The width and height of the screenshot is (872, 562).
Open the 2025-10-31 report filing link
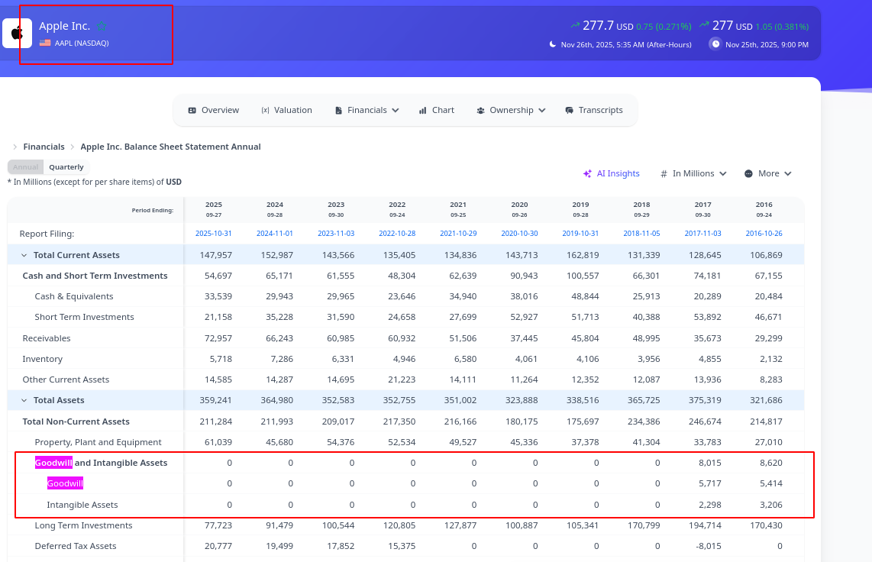pos(213,234)
